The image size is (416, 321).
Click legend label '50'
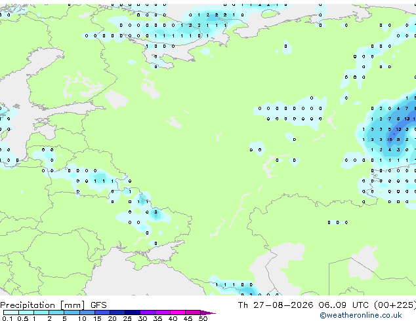click(203, 318)
